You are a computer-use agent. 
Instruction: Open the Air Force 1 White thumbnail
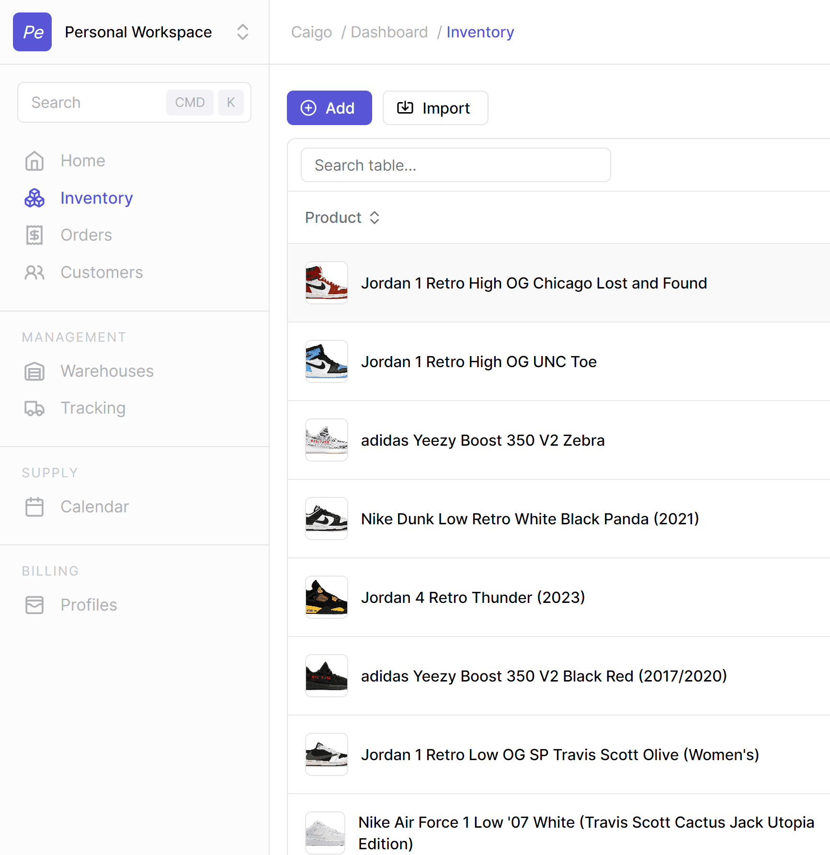tap(325, 833)
